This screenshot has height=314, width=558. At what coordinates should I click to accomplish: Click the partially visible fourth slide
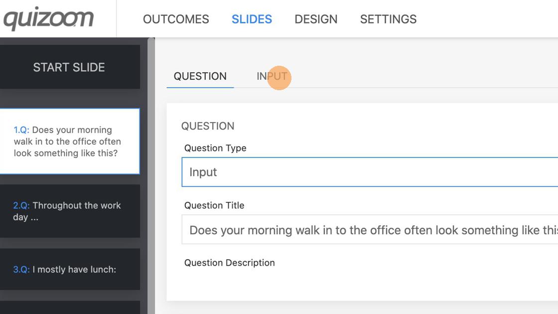[69, 308]
